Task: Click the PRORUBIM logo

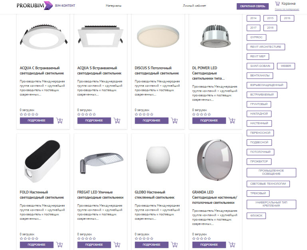Action: [35, 6]
